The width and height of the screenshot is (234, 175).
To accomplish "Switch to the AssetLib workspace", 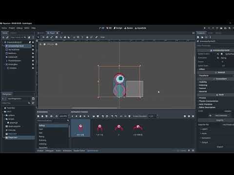I will (140, 28).
